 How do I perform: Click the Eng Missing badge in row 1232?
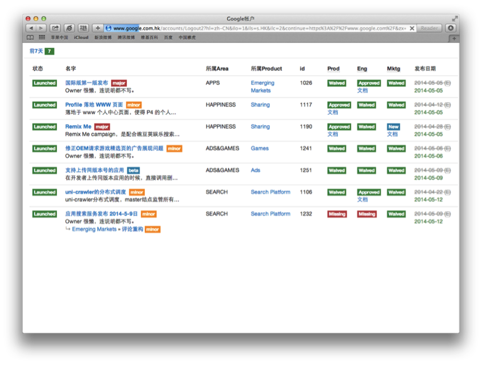pyautogui.click(x=367, y=214)
